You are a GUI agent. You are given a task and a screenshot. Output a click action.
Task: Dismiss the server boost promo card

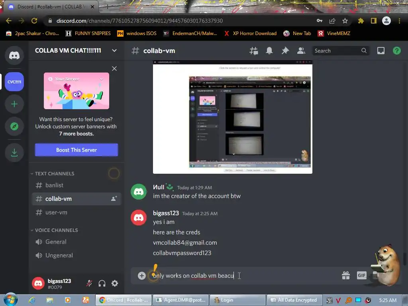coord(114,69)
